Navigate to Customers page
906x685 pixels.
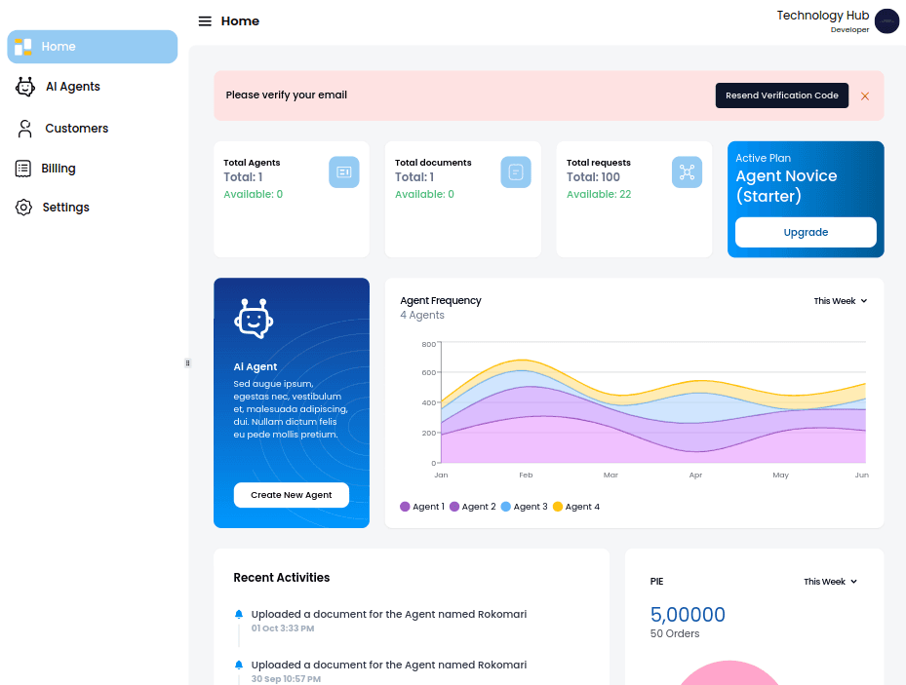(77, 129)
